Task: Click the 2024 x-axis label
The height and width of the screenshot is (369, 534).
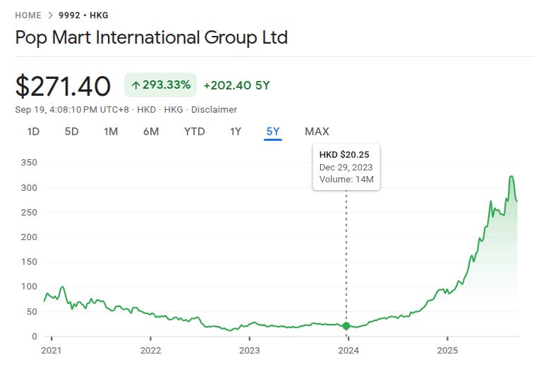Action: 348,350
